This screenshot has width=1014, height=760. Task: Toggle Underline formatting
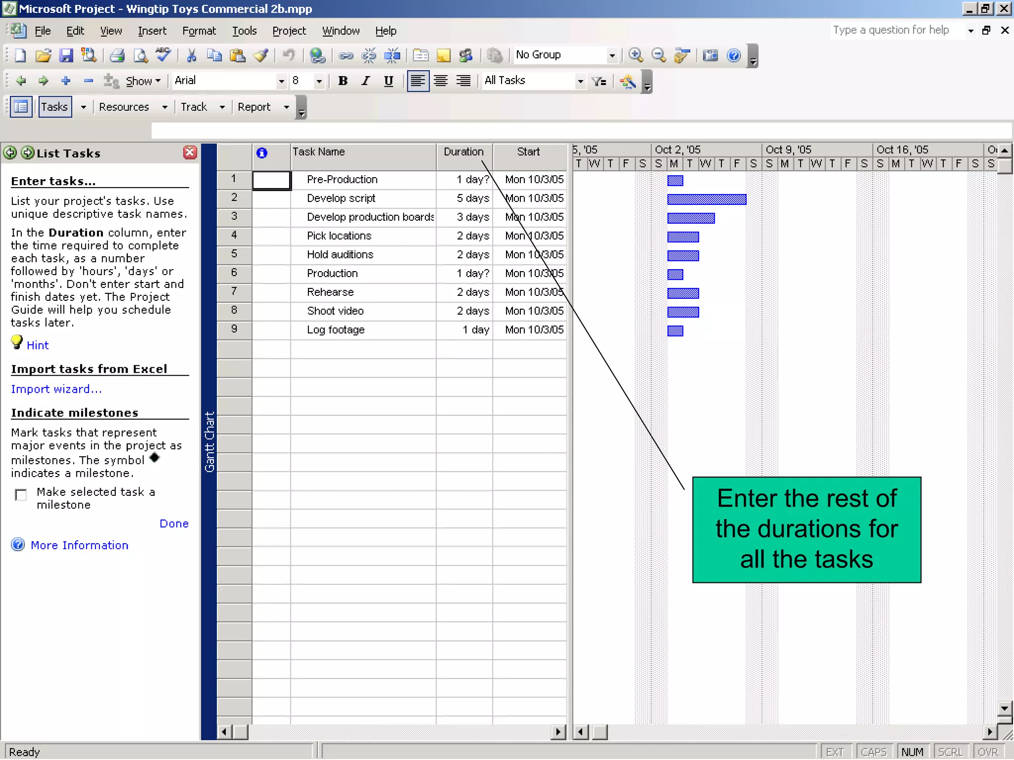click(x=389, y=81)
